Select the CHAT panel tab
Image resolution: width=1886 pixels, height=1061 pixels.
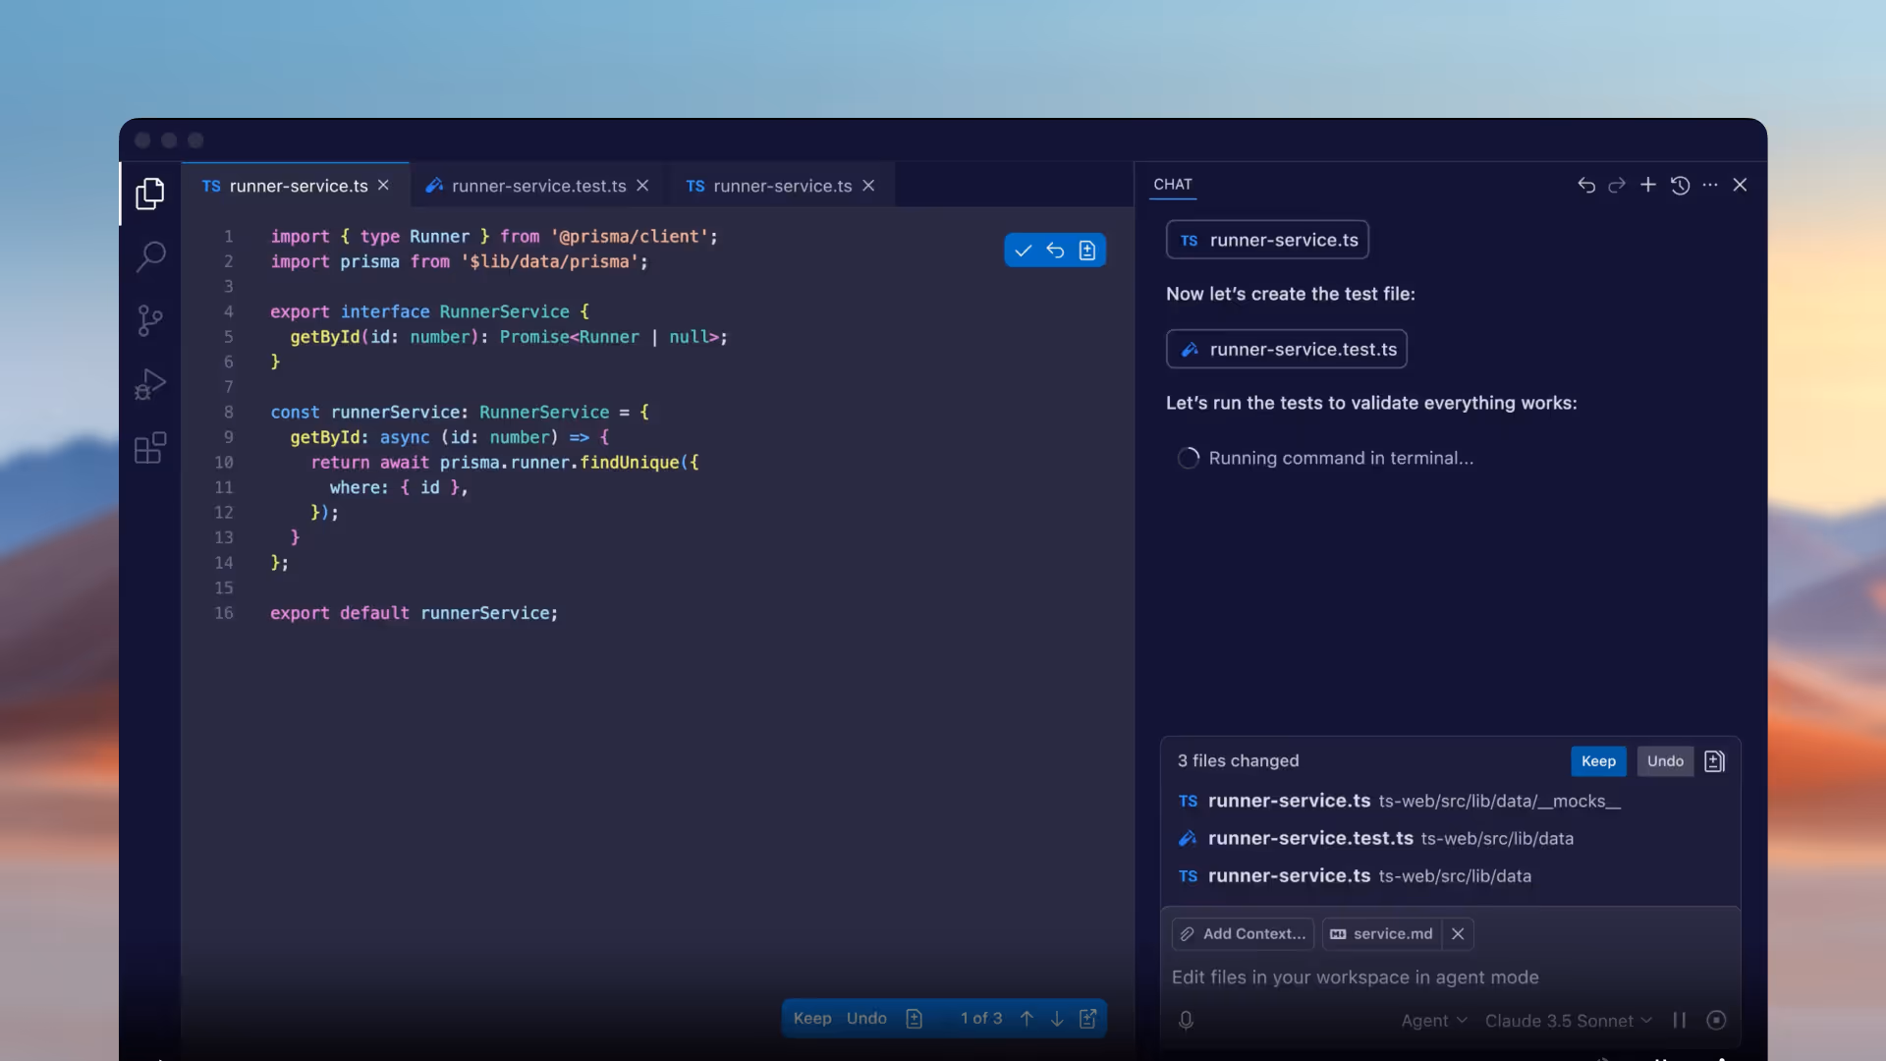(x=1174, y=185)
